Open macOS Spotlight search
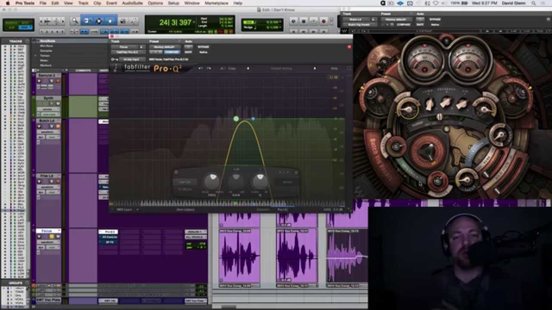This screenshot has width=552, height=310. pos(533,3)
